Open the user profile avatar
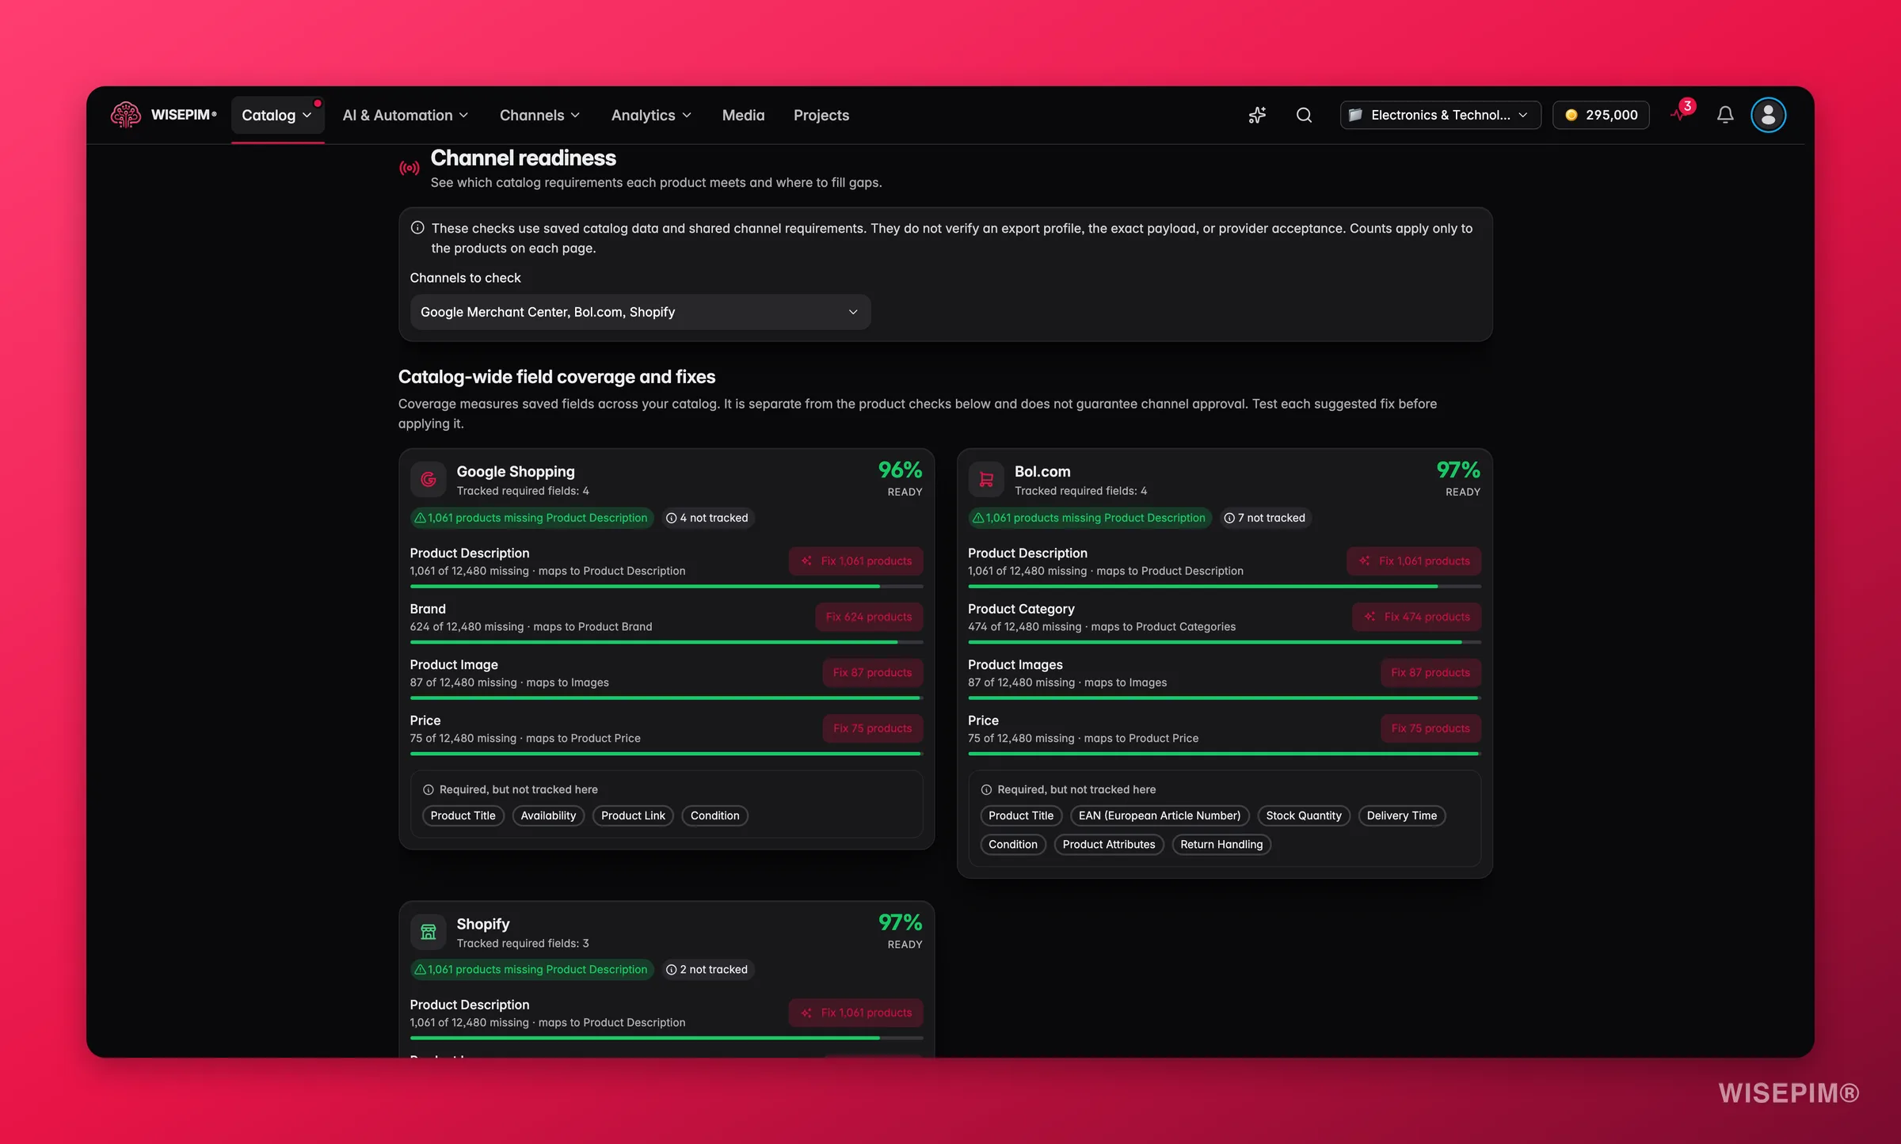The height and width of the screenshot is (1144, 1901). pos(1768,115)
